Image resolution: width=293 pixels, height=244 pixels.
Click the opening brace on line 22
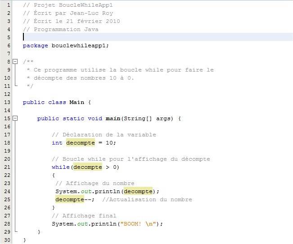coord(54,175)
